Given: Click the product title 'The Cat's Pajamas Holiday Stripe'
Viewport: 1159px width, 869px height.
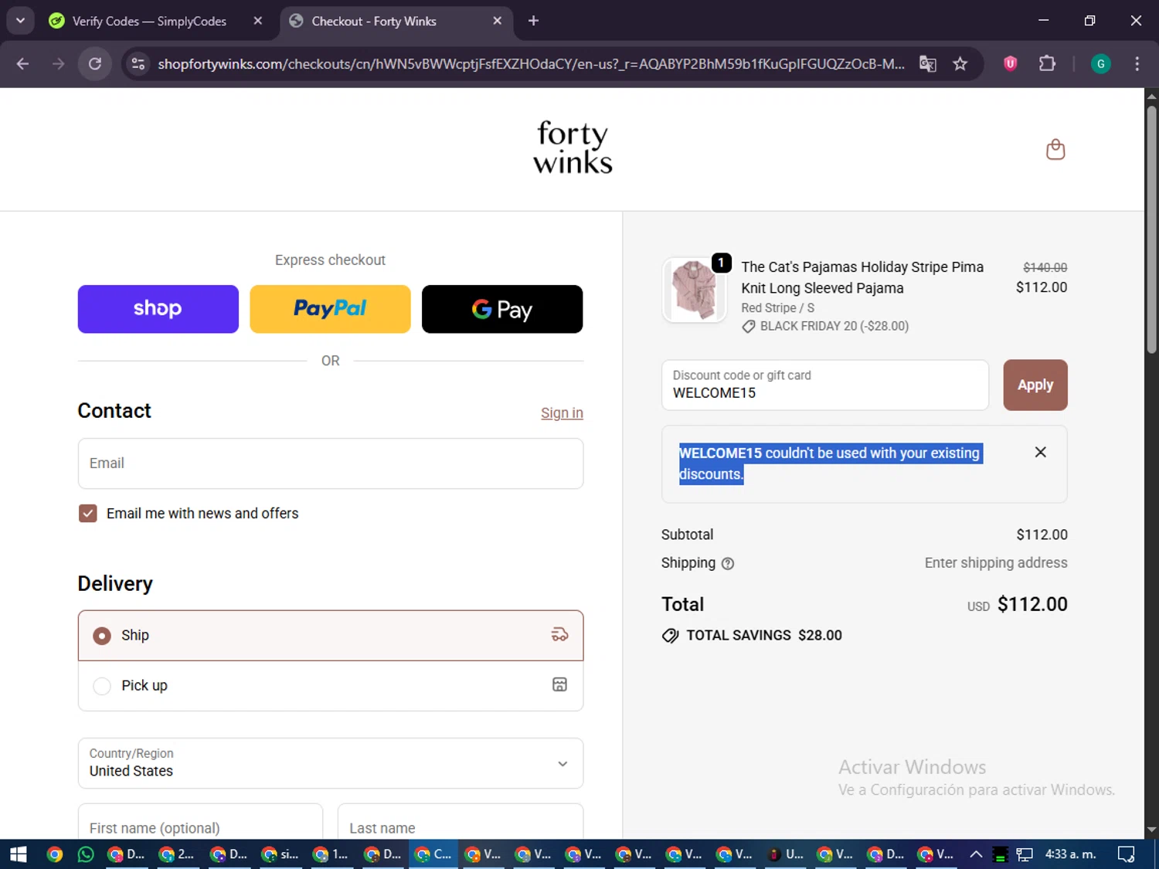Looking at the screenshot, I should [862, 277].
